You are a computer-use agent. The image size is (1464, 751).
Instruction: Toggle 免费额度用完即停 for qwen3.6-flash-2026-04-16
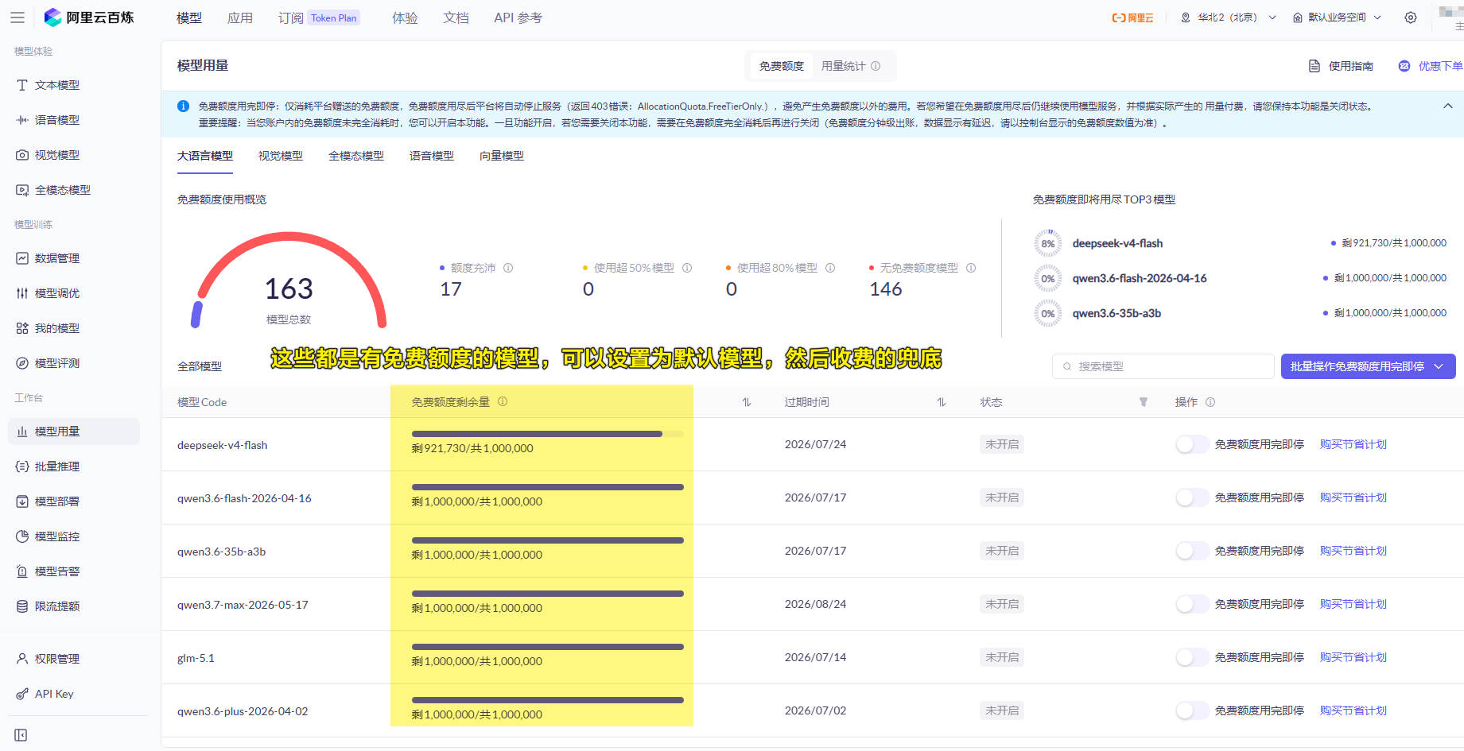1191,497
